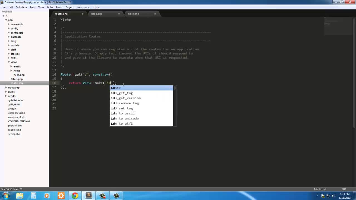
Task: Open the Windows Start menu
Action: point(6,196)
